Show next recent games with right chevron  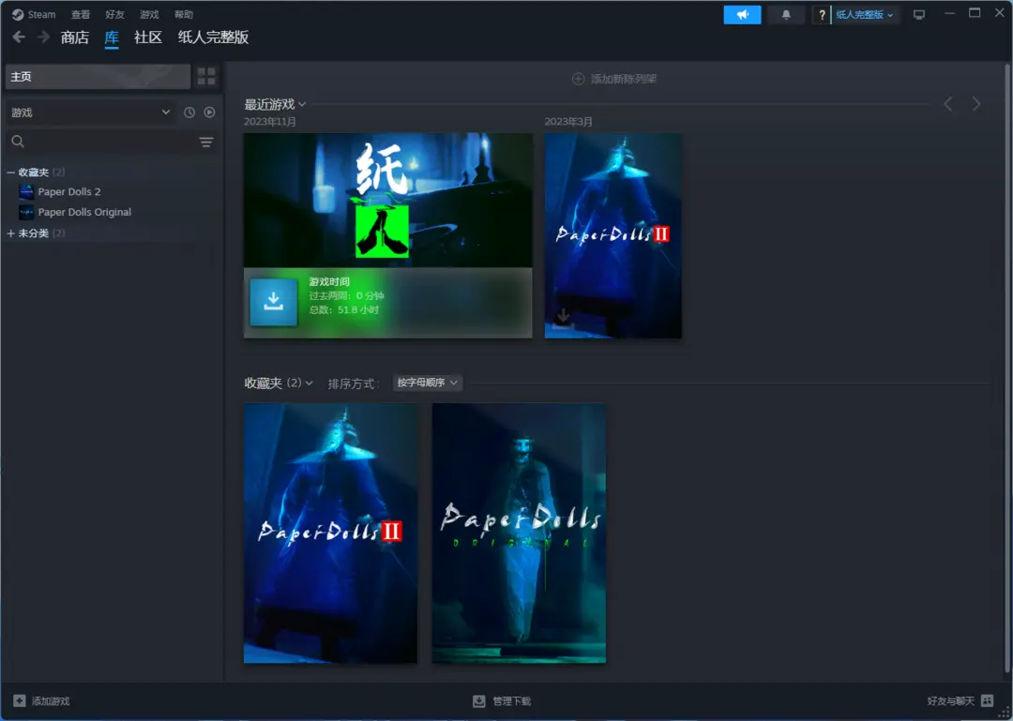(x=976, y=104)
